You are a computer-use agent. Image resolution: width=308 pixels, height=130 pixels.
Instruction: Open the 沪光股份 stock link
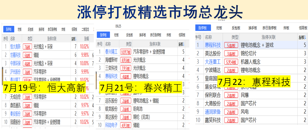[x=15, y=72]
